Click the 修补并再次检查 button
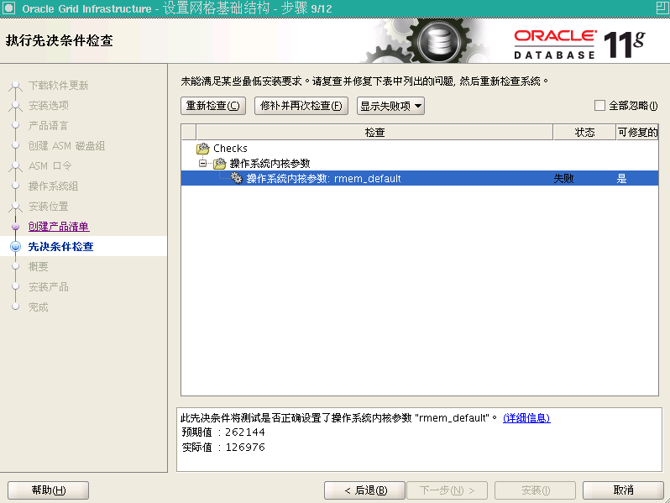Viewport: 670px width, 503px height. (x=301, y=106)
